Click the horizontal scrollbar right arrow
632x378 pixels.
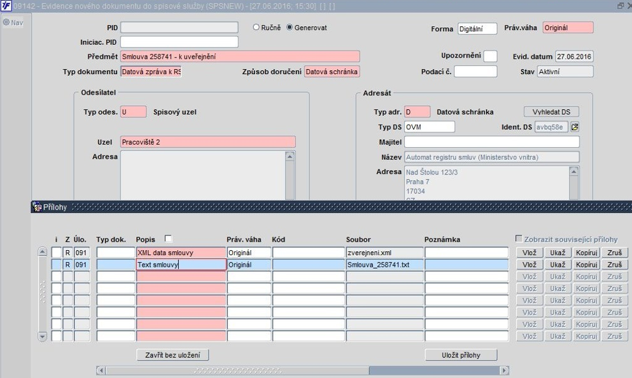pyautogui.click(x=504, y=370)
